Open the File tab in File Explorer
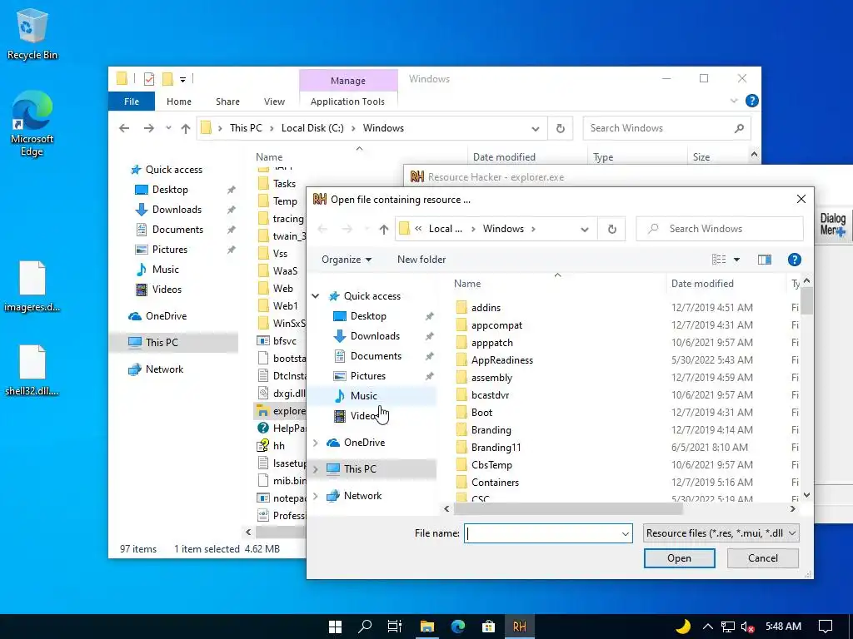Image resolution: width=853 pixels, height=639 pixels. pos(132,102)
